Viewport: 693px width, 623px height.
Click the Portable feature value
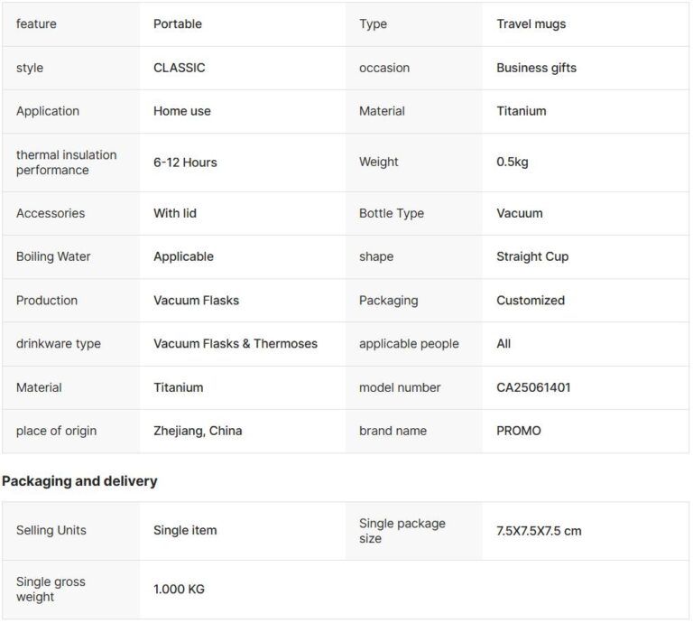pos(177,23)
